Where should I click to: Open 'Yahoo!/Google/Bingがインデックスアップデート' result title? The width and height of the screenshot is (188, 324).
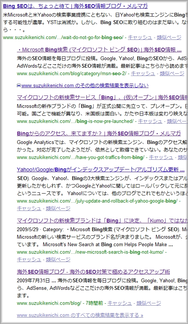(x=101, y=170)
